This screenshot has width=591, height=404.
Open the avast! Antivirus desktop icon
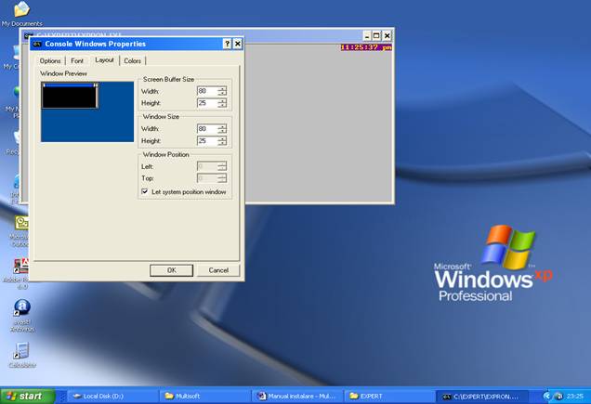click(x=22, y=316)
